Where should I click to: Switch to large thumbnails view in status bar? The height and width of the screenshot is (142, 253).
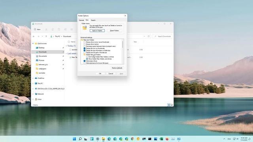172,105
